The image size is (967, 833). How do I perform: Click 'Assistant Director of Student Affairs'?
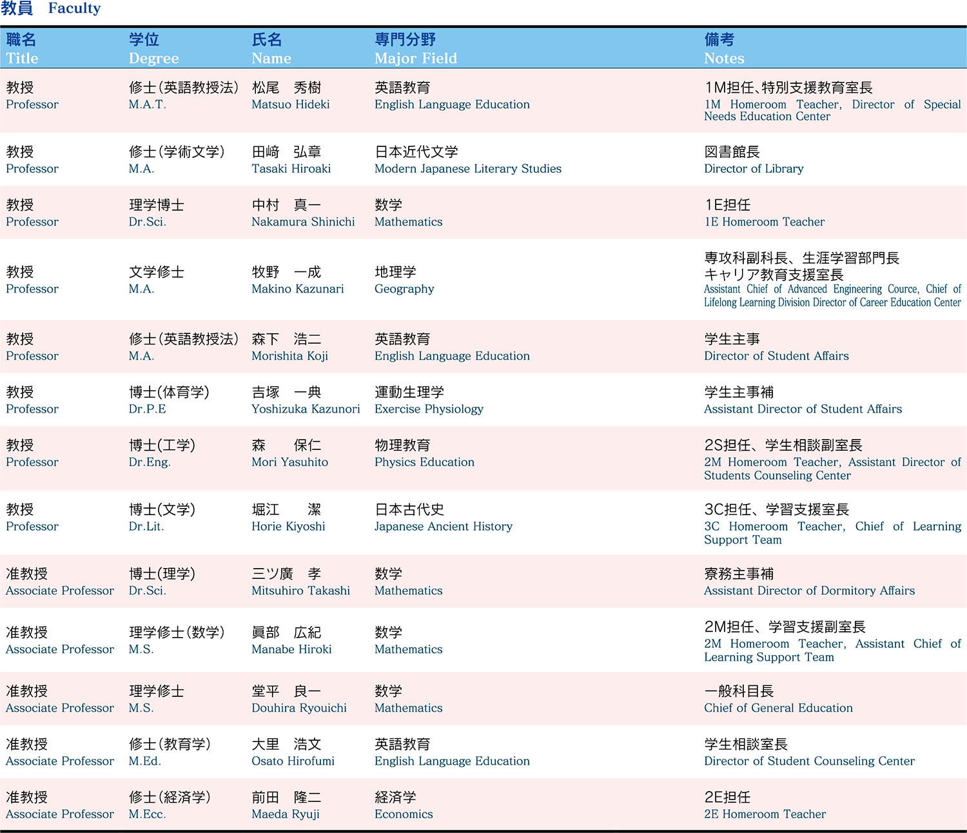coord(803,409)
